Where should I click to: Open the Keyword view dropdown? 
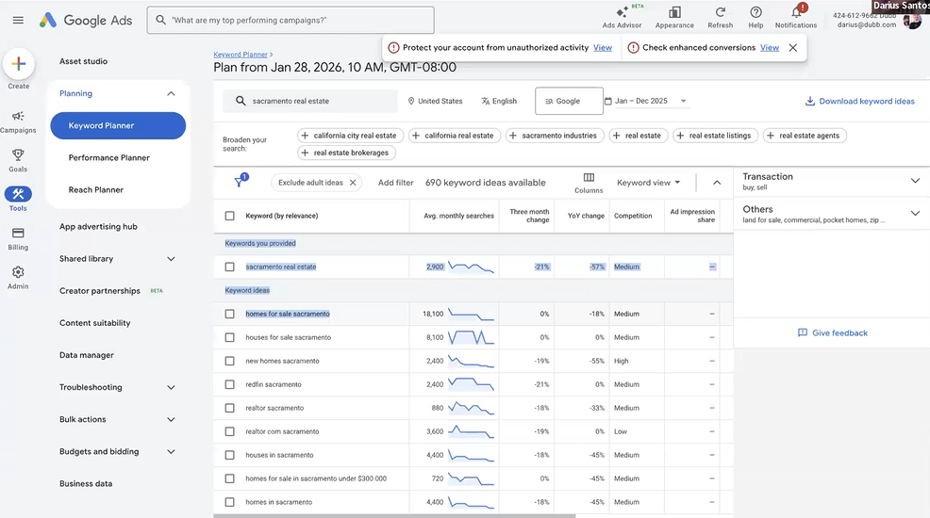tap(648, 183)
